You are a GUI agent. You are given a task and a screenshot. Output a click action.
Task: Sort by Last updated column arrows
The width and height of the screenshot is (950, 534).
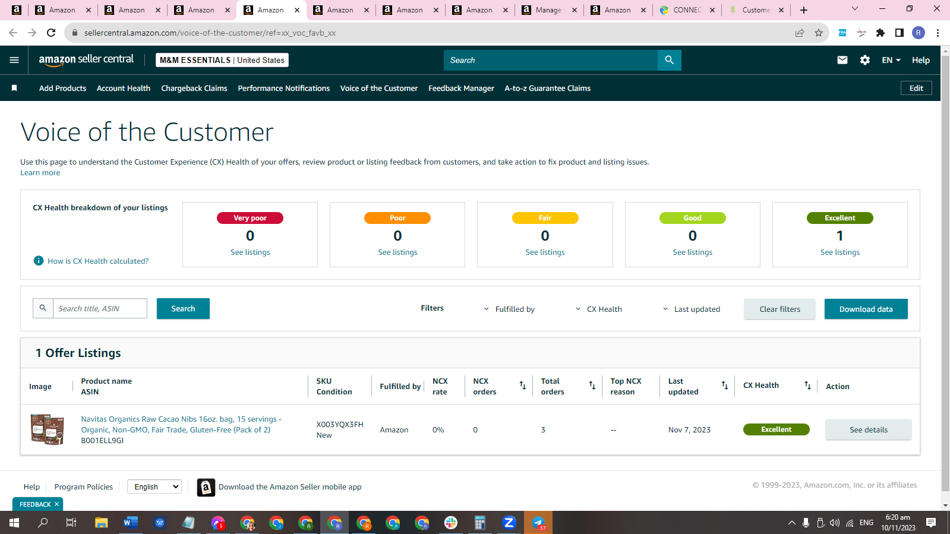[x=725, y=386]
